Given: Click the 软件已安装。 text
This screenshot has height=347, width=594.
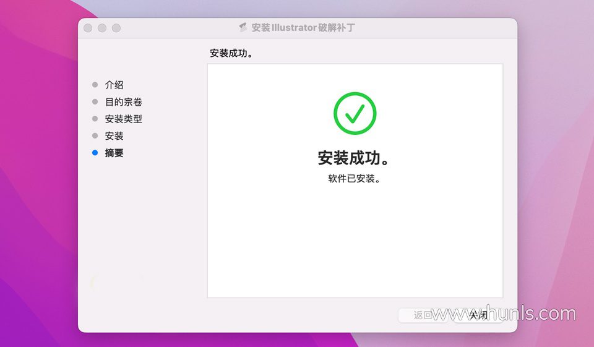Looking at the screenshot, I should click(x=354, y=178).
